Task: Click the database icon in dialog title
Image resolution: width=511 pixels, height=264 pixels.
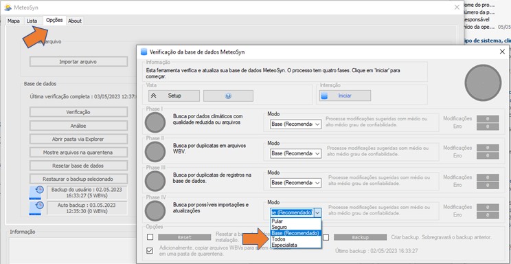Action: pyautogui.click(x=144, y=52)
